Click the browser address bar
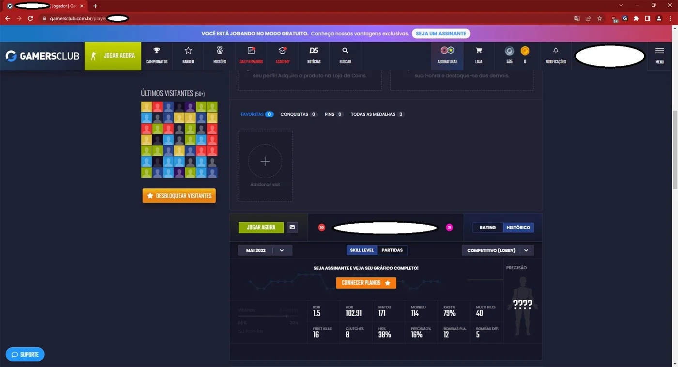The image size is (678, 367). [x=305, y=18]
